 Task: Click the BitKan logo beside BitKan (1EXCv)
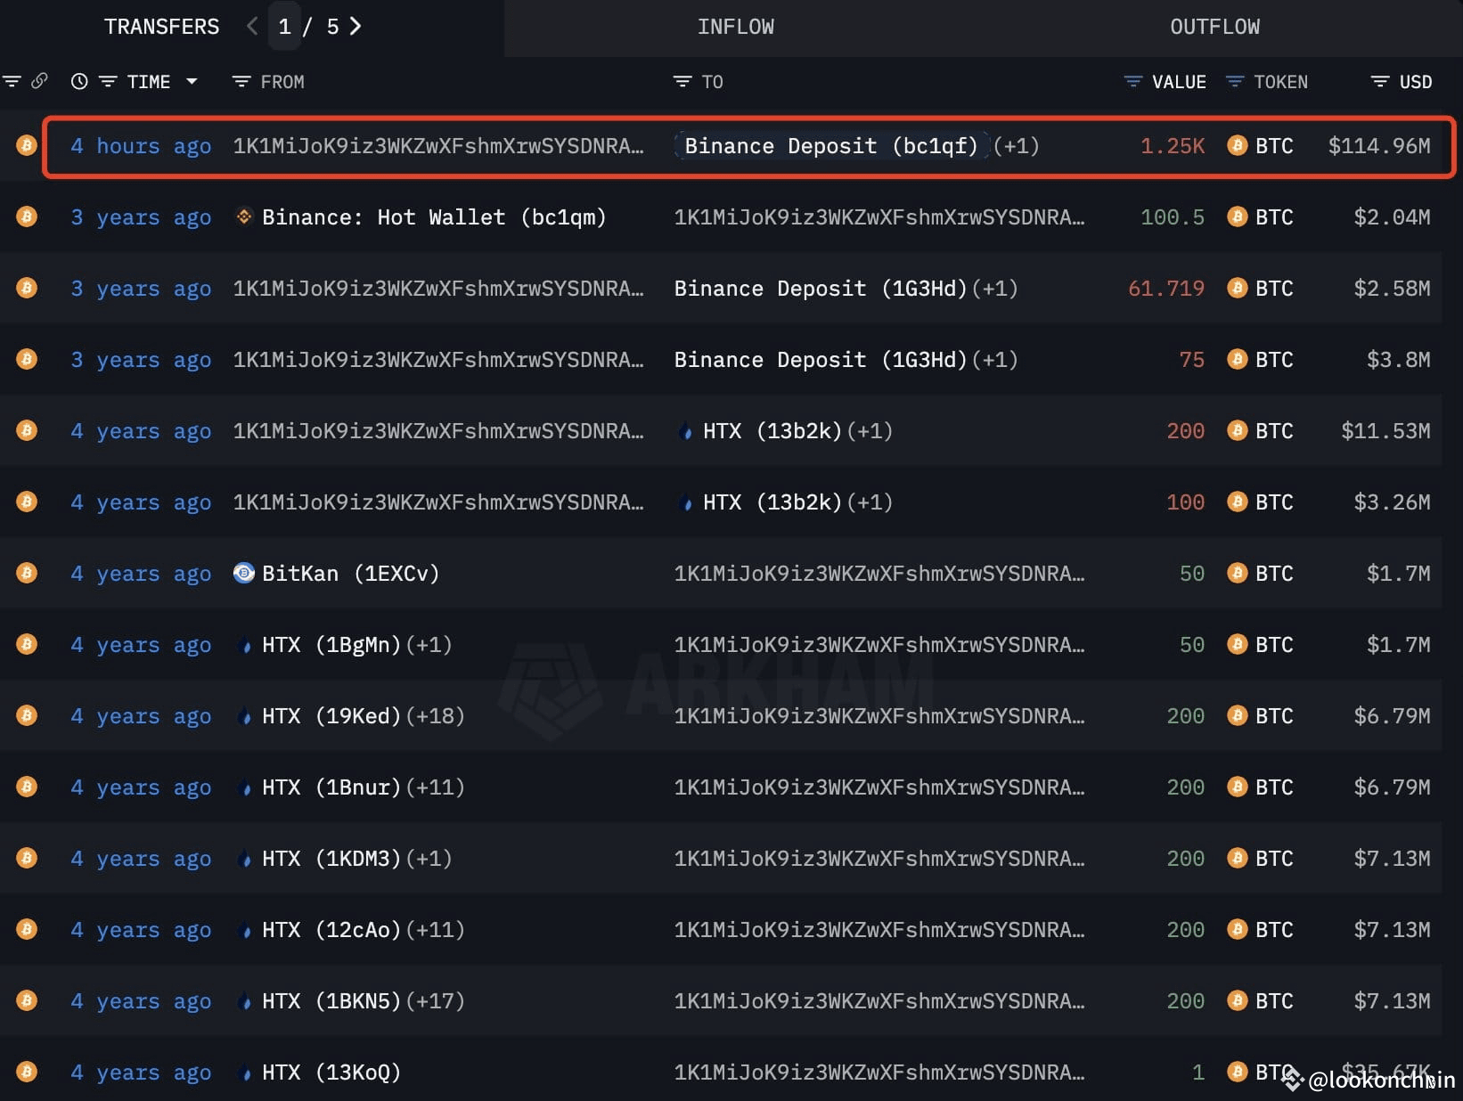click(x=243, y=573)
